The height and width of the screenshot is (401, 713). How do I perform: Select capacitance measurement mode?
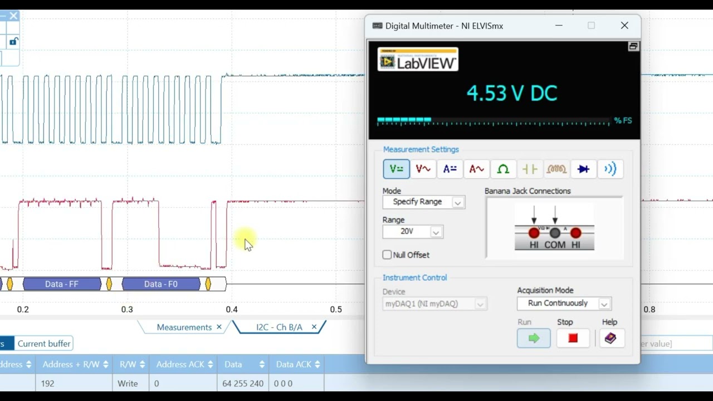[x=530, y=169]
